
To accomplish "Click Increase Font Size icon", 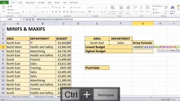I will [x=45, y=8].
